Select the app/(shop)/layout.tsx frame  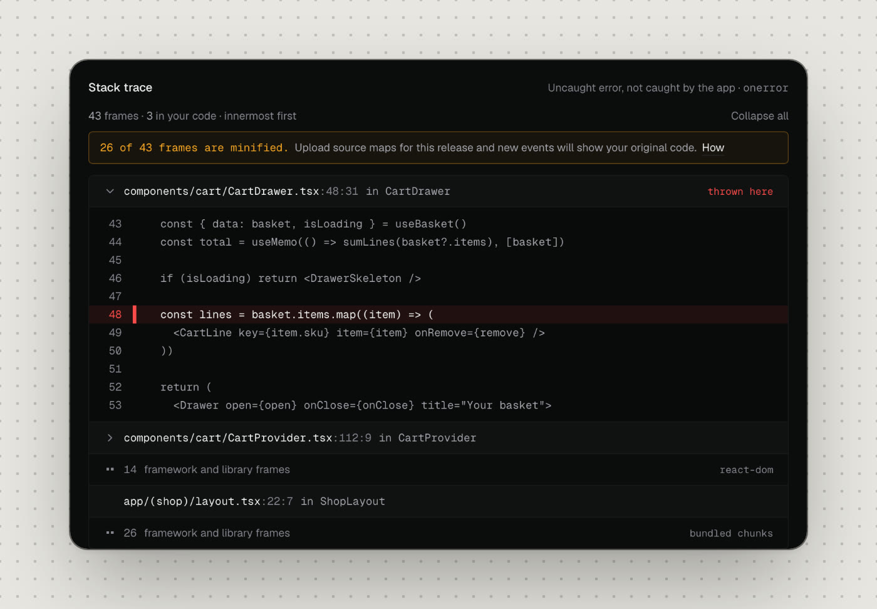pos(438,501)
